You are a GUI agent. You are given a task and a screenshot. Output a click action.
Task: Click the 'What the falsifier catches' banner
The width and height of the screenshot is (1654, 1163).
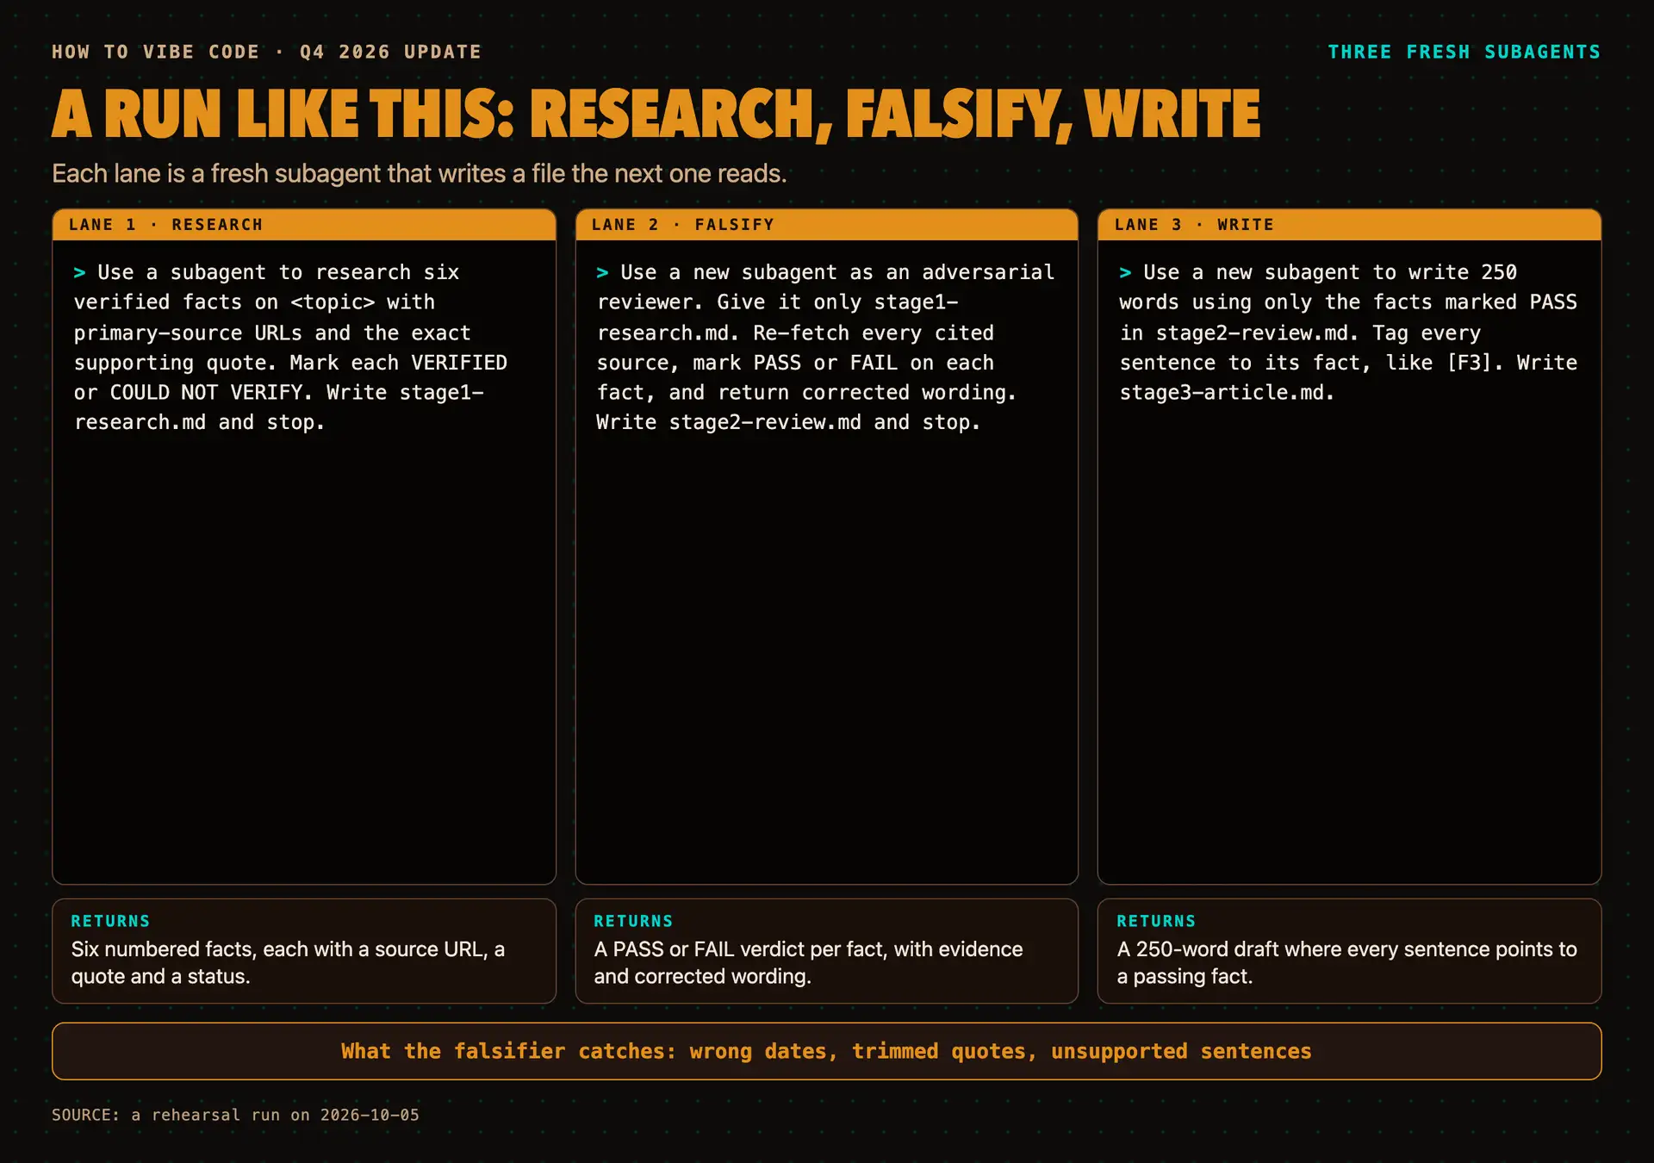tap(827, 1051)
